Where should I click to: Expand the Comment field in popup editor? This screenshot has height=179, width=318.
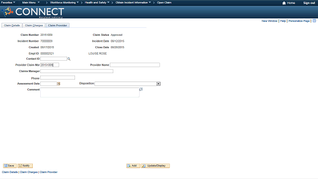[x=141, y=89]
